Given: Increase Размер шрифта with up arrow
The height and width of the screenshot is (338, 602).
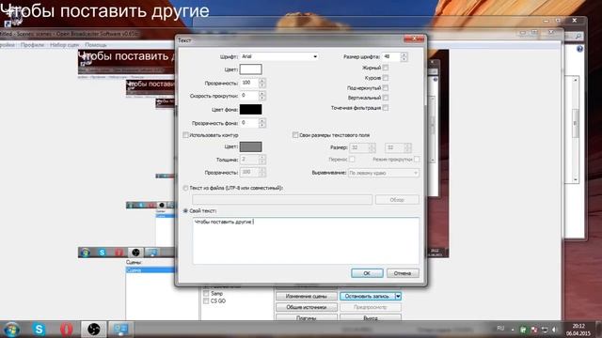Looking at the screenshot, I should [x=404, y=54].
